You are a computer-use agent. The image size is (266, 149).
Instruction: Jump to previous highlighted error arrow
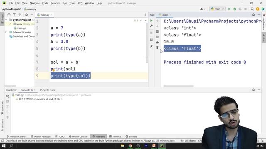141,20
